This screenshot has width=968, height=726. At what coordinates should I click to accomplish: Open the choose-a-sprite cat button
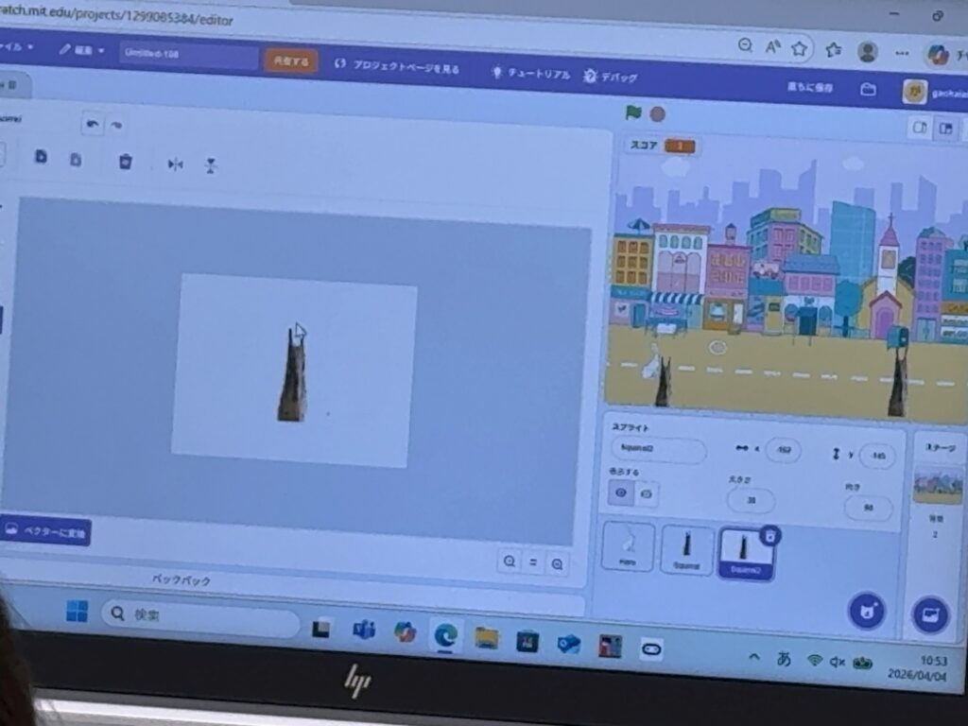pos(866,611)
